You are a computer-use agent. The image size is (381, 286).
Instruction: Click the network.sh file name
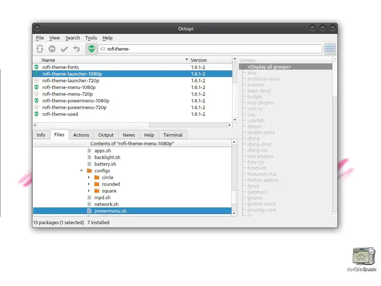106,204
